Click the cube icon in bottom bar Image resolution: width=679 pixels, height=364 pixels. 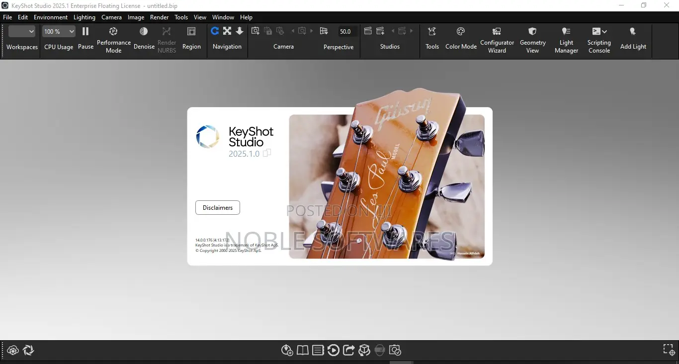point(364,351)
